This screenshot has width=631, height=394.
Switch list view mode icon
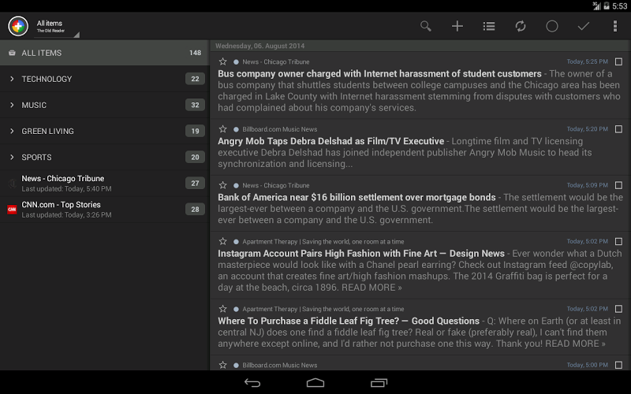point(489,27)
